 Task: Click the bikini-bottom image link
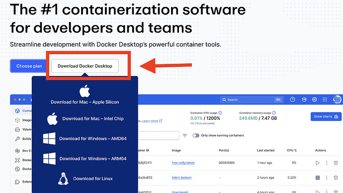[x=182, y=178]
